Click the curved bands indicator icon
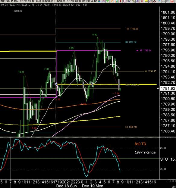Viewport: 176px width, 188px height. [x=103, y=1]
